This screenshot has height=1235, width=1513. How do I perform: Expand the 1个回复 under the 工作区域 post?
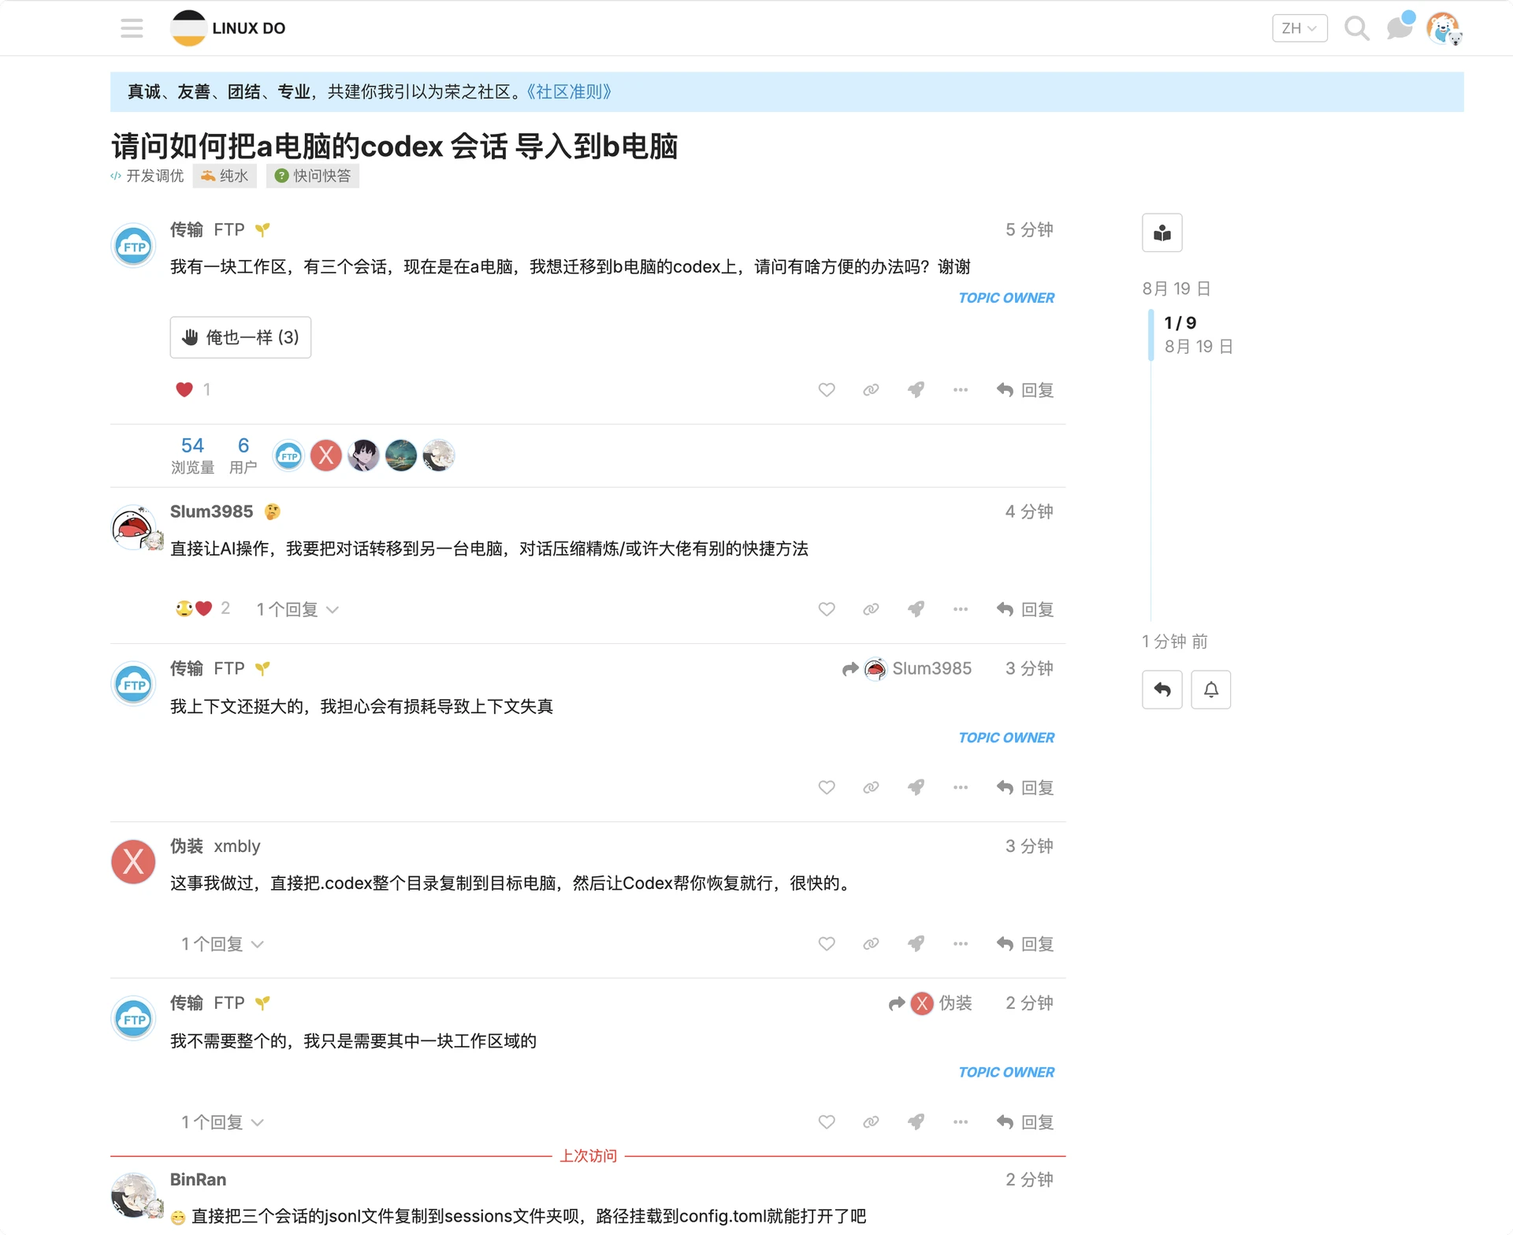click(222, 1122)
